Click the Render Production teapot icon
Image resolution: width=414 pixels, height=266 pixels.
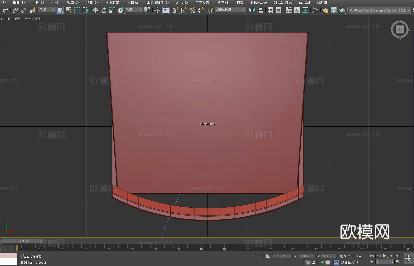coord(342,10)
